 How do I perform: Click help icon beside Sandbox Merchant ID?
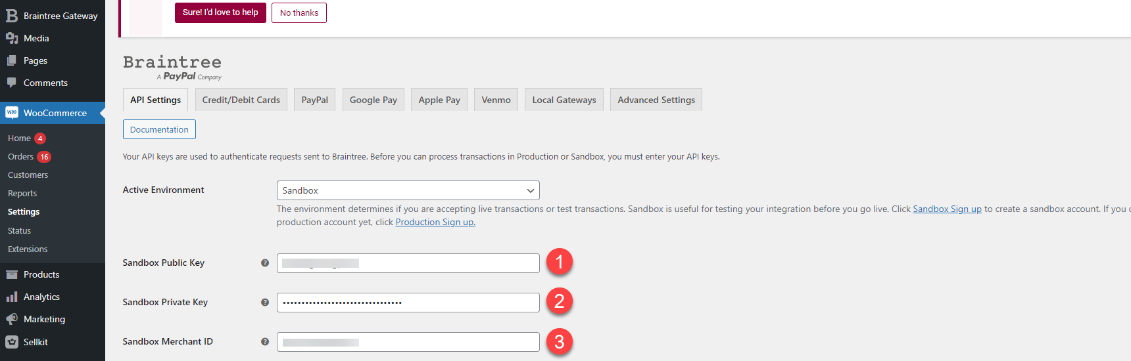[265, 342]
